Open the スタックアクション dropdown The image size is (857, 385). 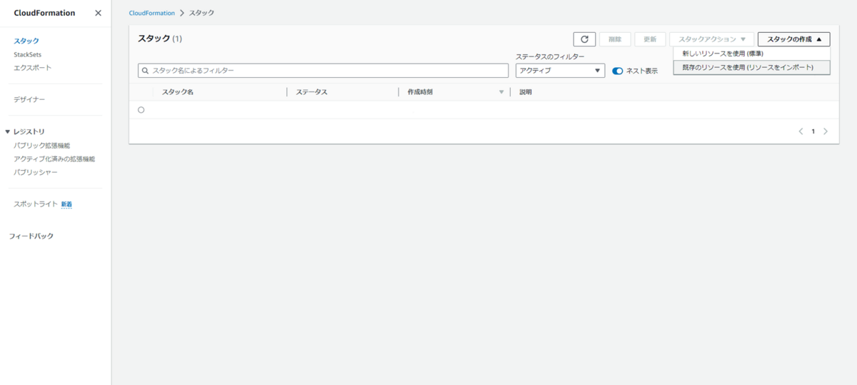click(x=711, y=39)
